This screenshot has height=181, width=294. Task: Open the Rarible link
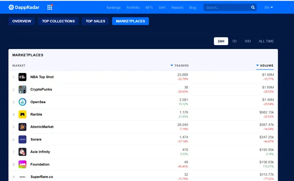tap(36, 114)
